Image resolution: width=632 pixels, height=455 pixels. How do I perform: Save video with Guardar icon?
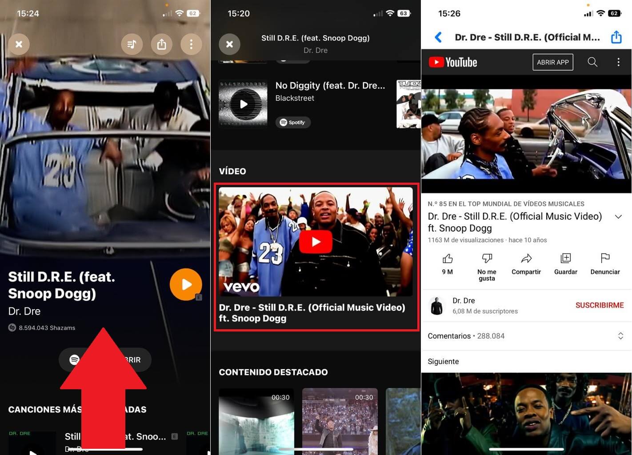tap(566, 258)
